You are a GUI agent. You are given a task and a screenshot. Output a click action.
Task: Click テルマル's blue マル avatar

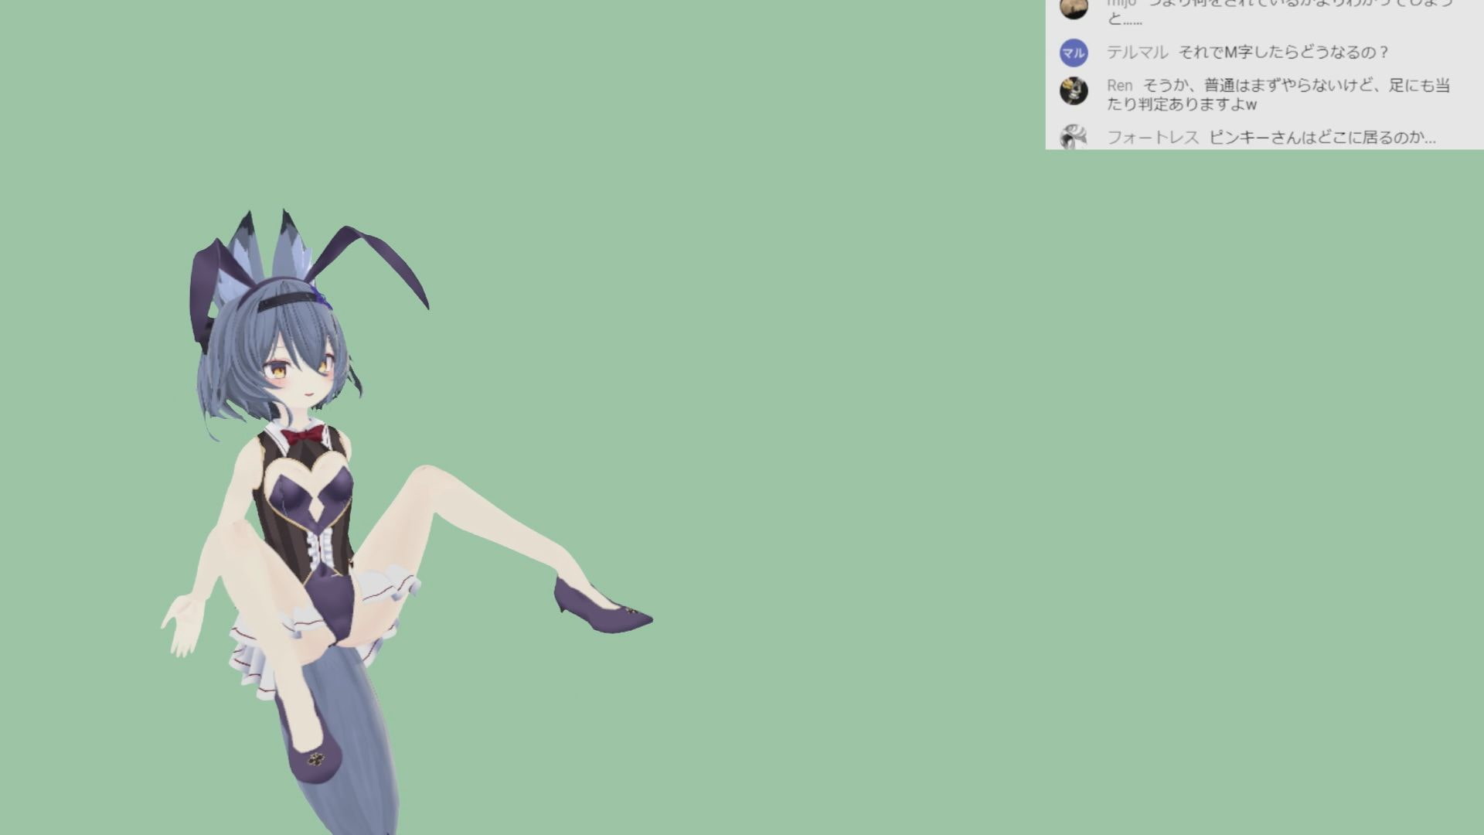point(1074,53)
